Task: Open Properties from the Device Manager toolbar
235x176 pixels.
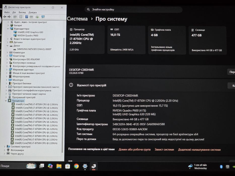Action: 21,17
